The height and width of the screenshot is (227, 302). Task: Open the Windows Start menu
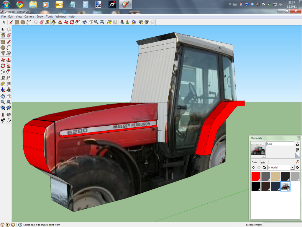(x=6, y=4)
